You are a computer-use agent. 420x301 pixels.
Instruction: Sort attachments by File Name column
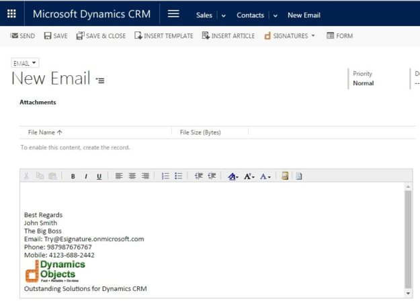tap(45, 132)
